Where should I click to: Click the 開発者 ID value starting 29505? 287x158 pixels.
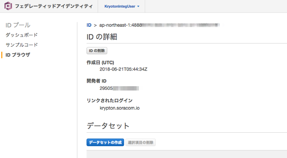click(119, 88)
